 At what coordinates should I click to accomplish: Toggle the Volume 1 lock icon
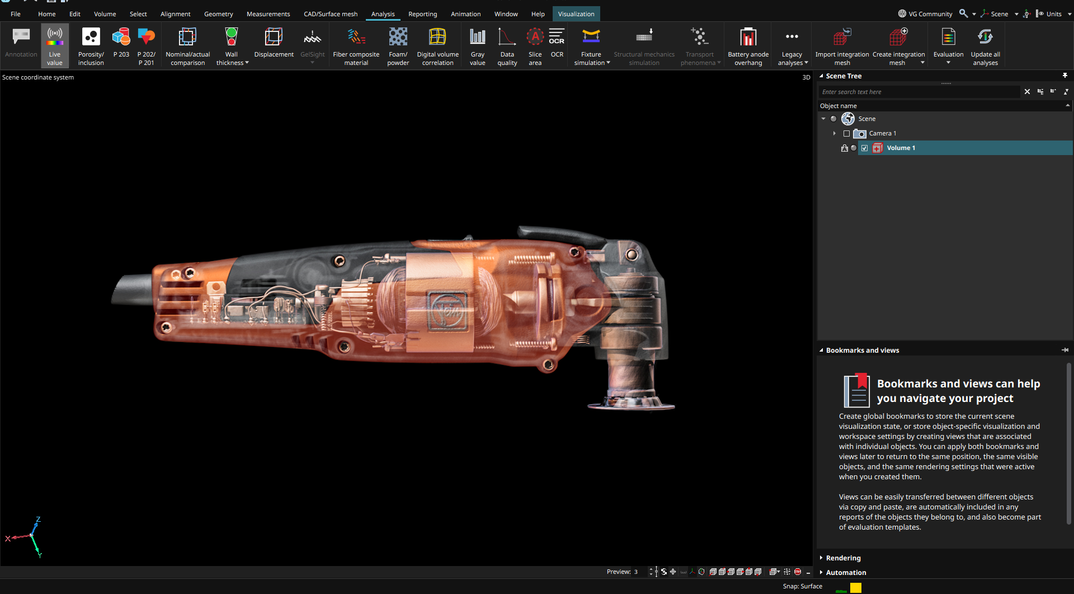coord(844,148)
